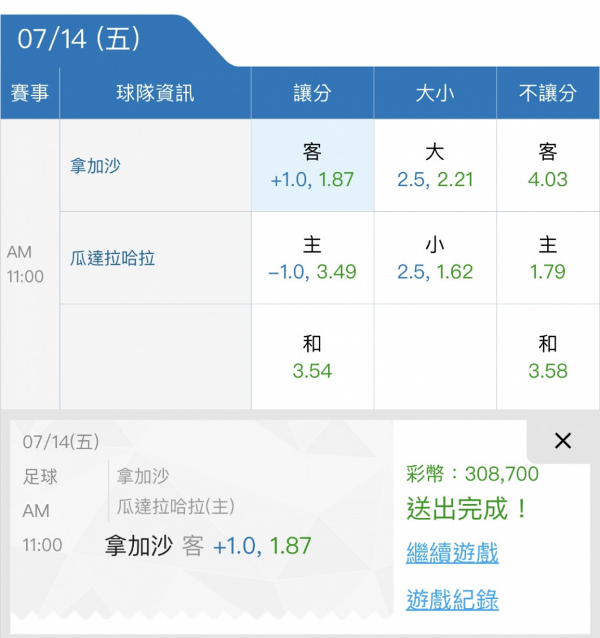This screenshot has width=600, height=638.
Task: Click the 不讓分 column header
Action: pos(548,93)
